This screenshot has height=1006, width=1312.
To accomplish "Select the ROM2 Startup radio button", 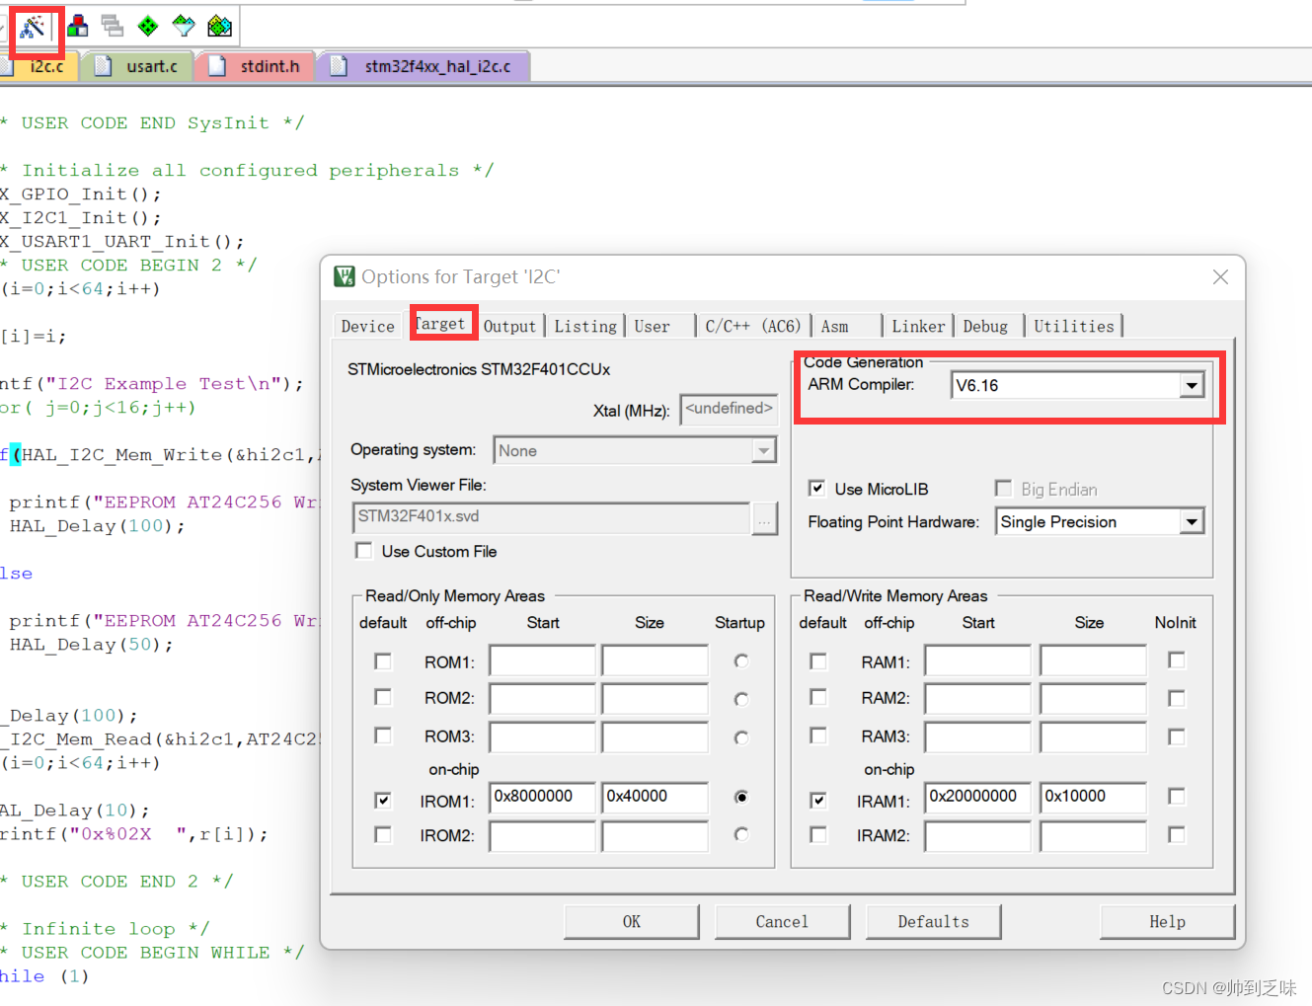I will (x=741, y=699).
